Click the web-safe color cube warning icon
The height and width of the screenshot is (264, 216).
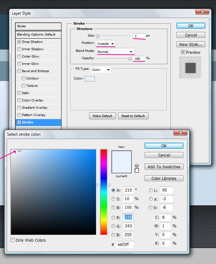[137, 165]
